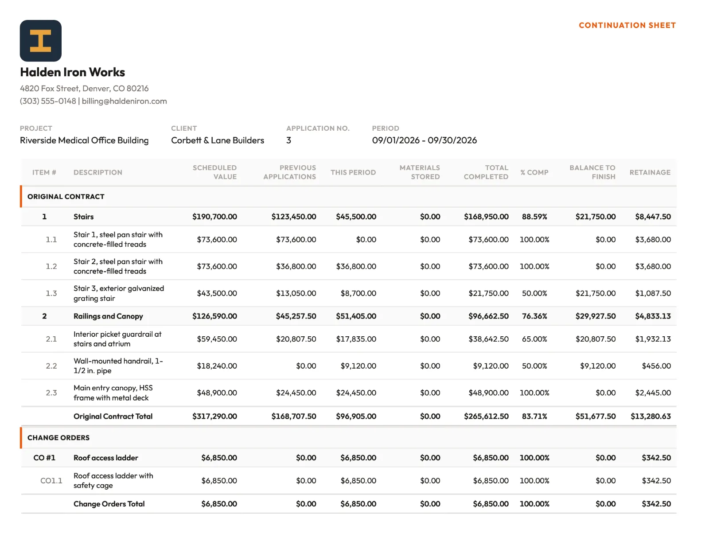Select the Wall-mounted handrail description
The image size is (709, 533).
(x=118, y=366)
